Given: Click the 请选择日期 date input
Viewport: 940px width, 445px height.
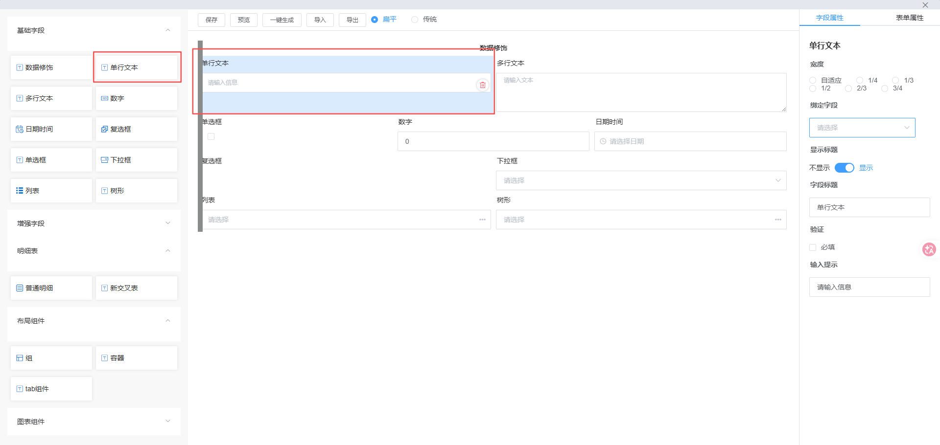Looking at the screenshot, I should [690, 141].
